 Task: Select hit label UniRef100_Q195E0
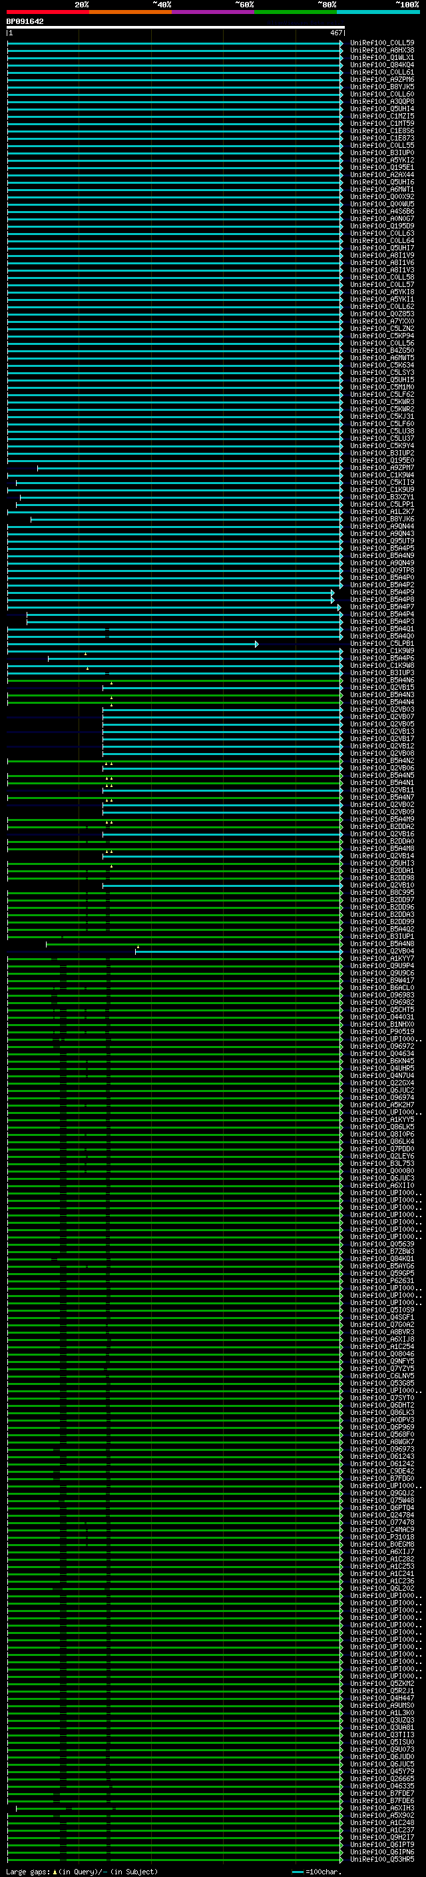tap(382, 461)
